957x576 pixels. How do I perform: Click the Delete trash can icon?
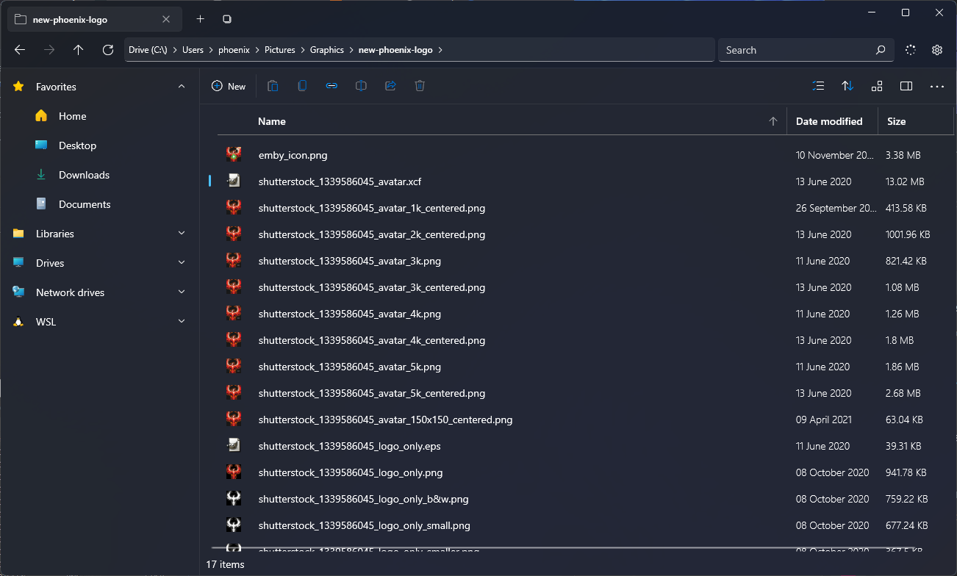[420, 86]
